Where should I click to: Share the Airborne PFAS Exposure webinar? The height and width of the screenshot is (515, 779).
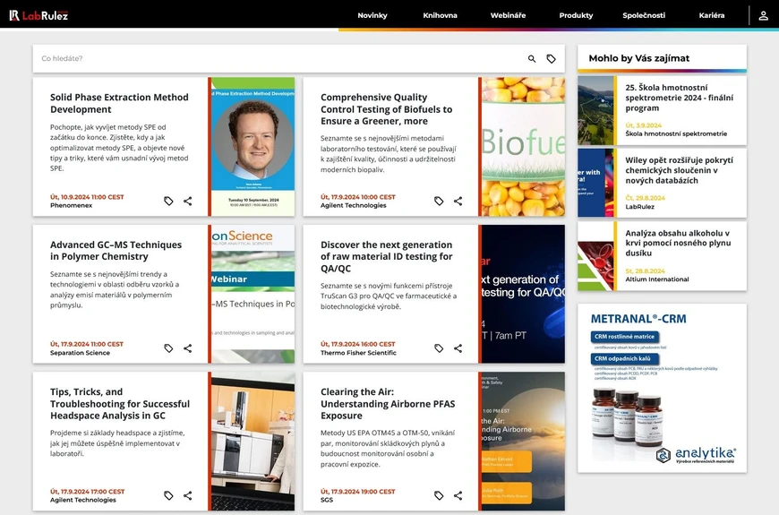458,495
